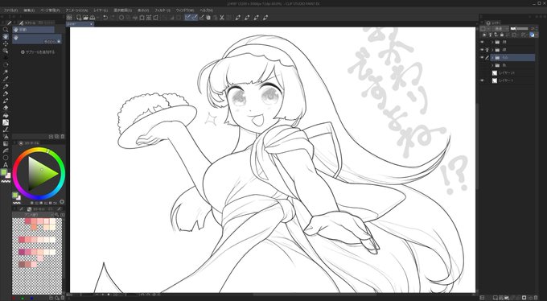Image resolution: width=547 pixels, height=301 pixels.
Task: Expand the second layer folder
Action: [492, 50]
